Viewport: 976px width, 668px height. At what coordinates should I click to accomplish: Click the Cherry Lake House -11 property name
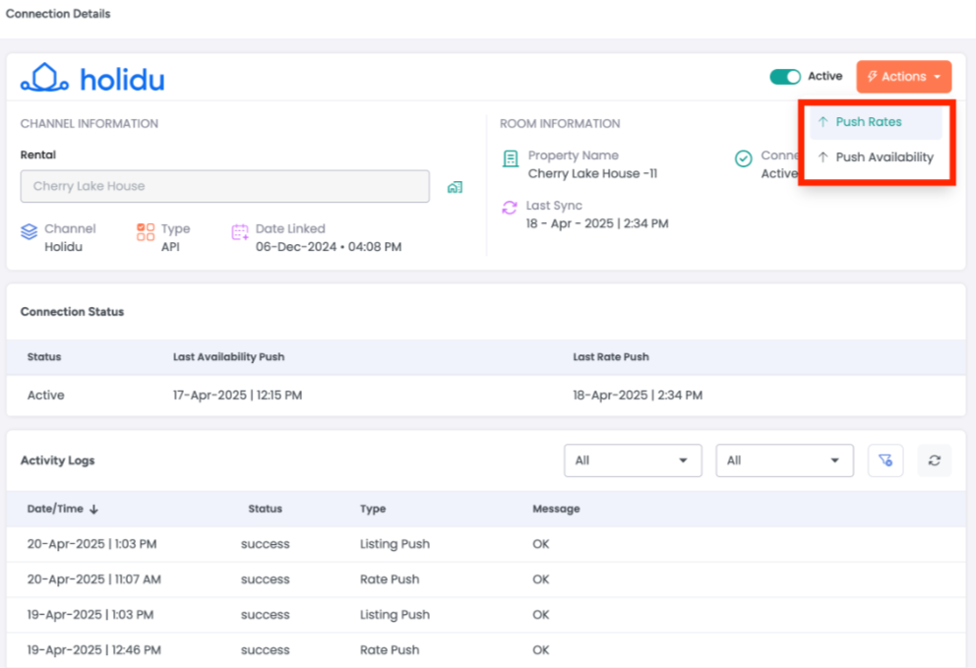tap(592, 174)
